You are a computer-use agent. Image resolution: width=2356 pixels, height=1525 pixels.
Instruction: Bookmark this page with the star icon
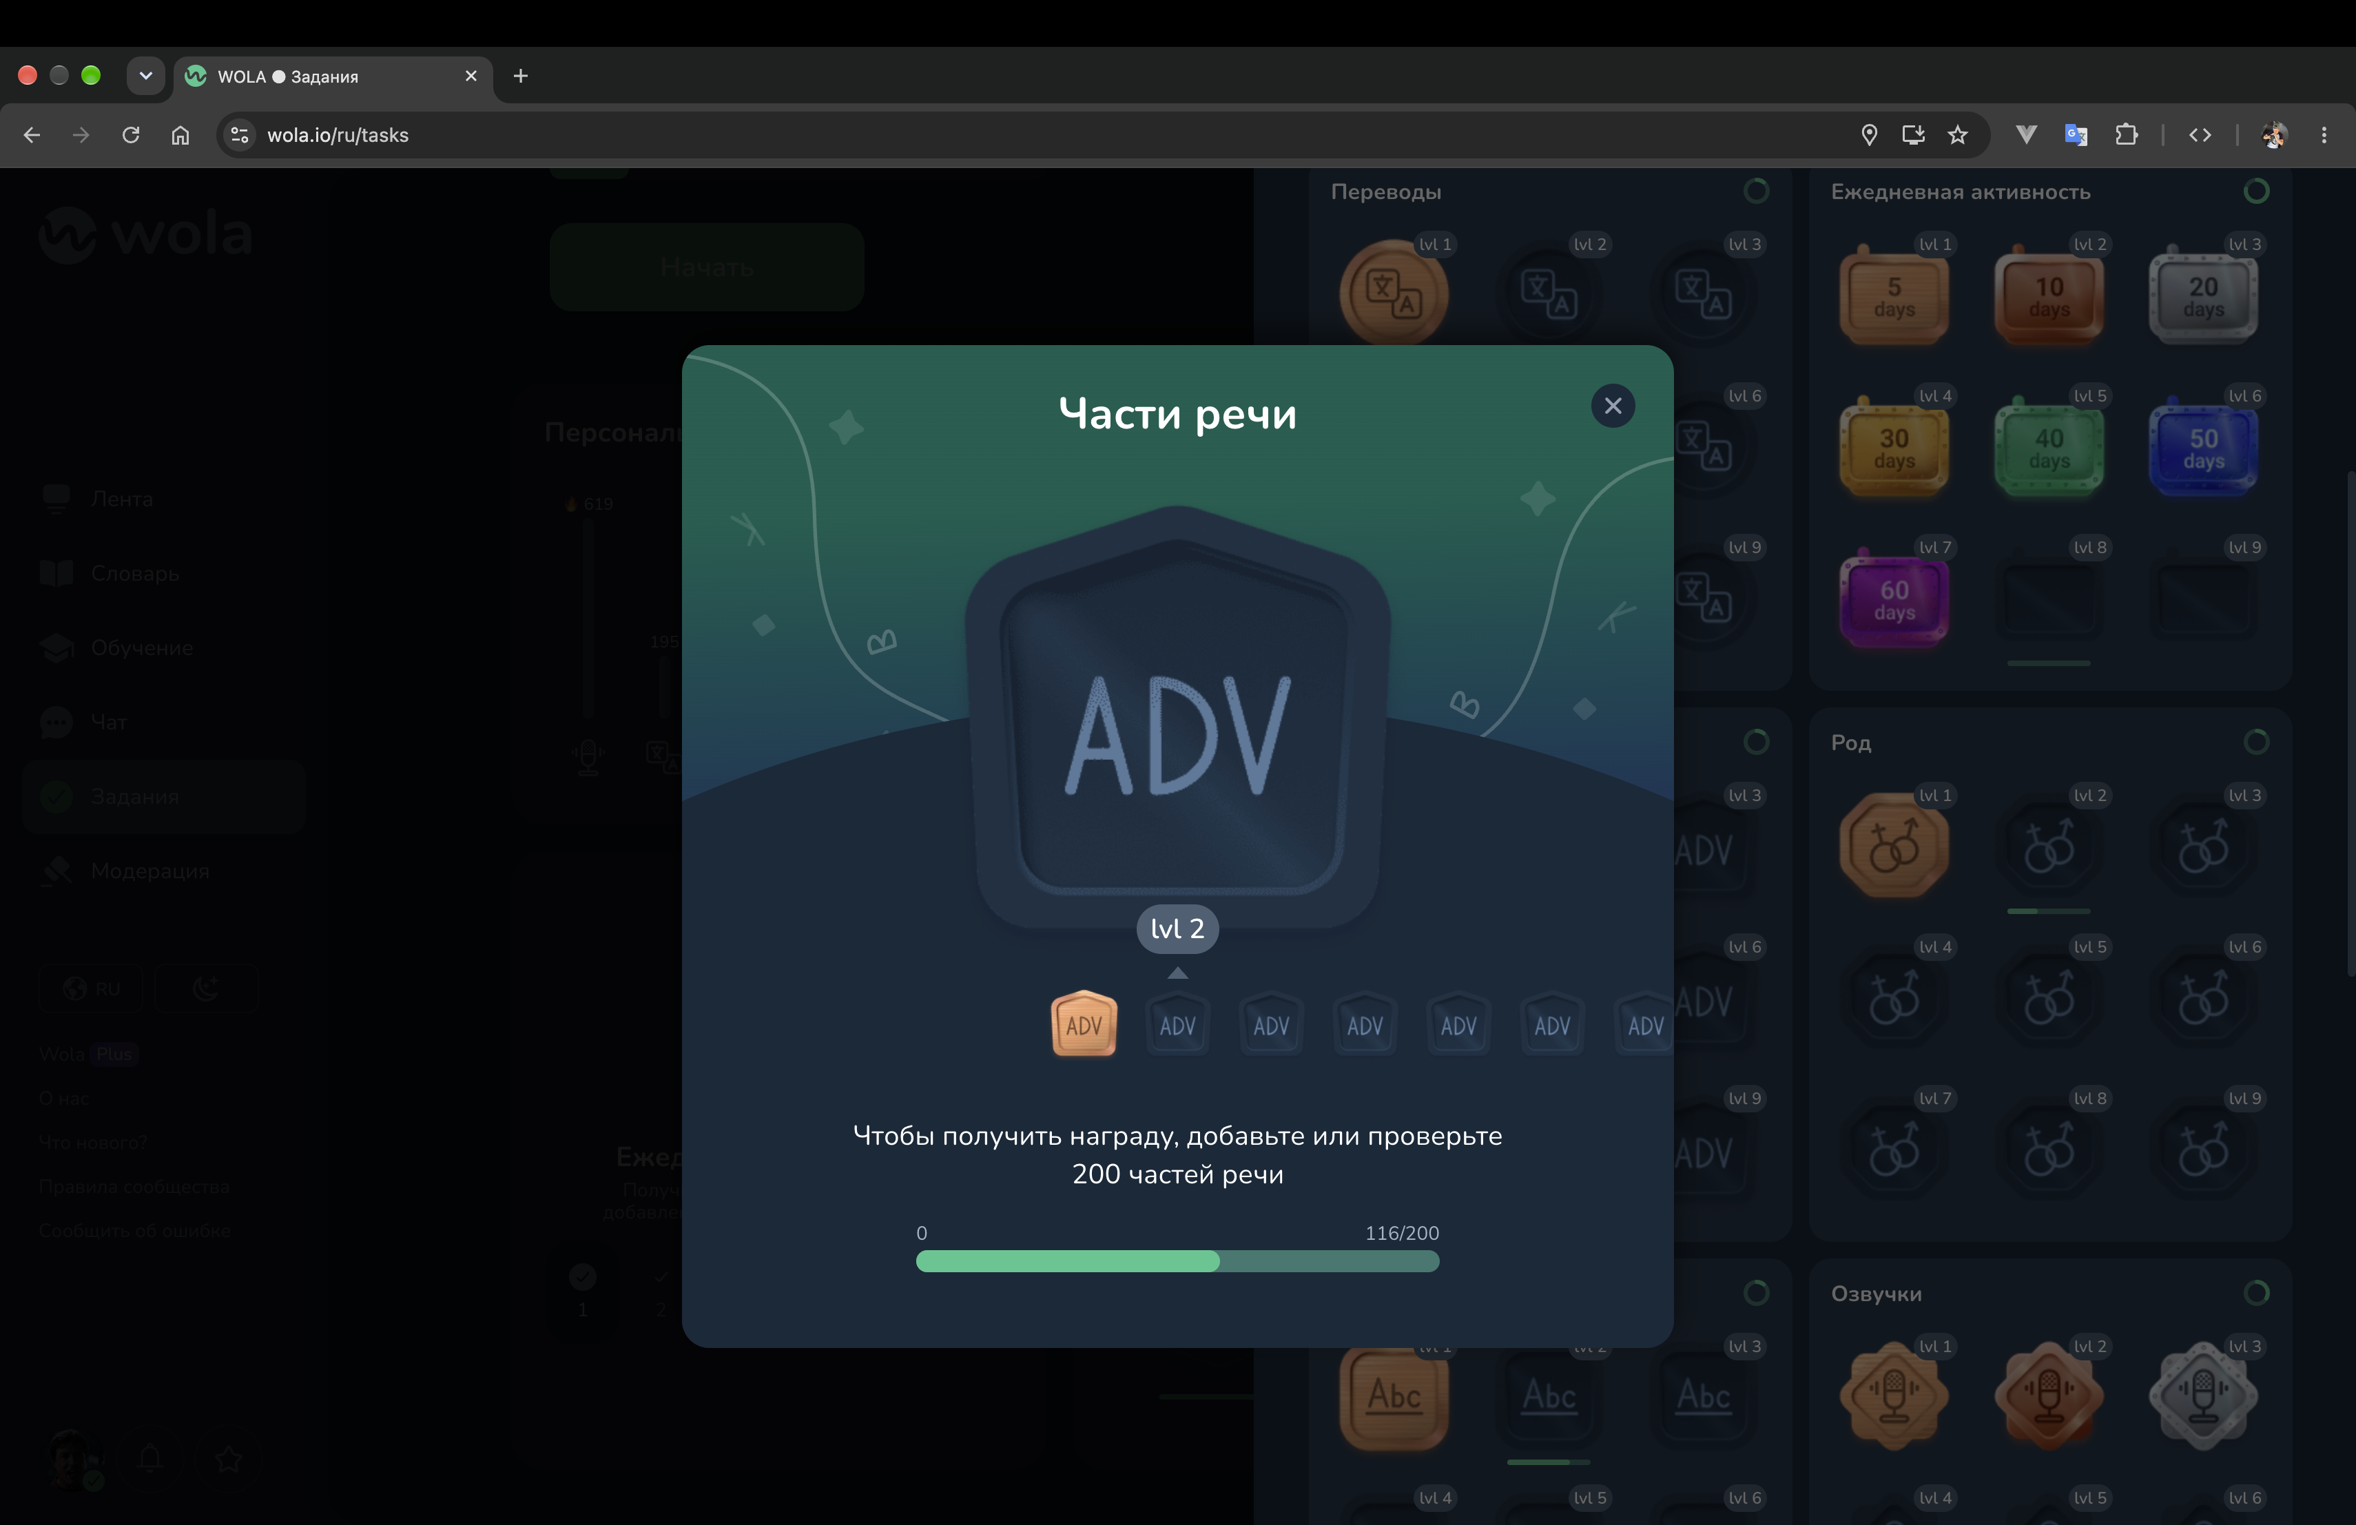1957,134
